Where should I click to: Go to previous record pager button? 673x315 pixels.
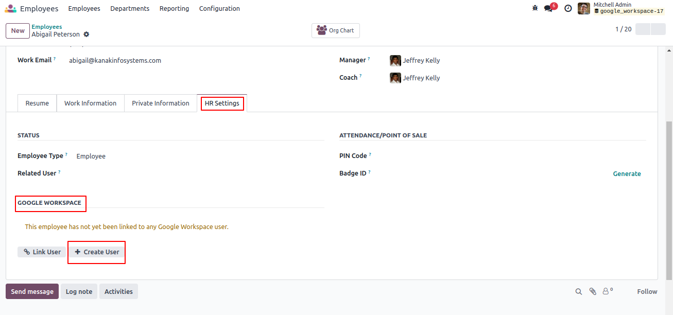click(x=643, y=29)
